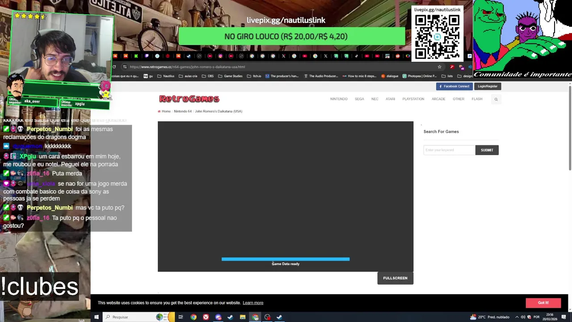The image size is (572, 322).
Task: Click the site search magnifier icon
Action: pos(496,99)
